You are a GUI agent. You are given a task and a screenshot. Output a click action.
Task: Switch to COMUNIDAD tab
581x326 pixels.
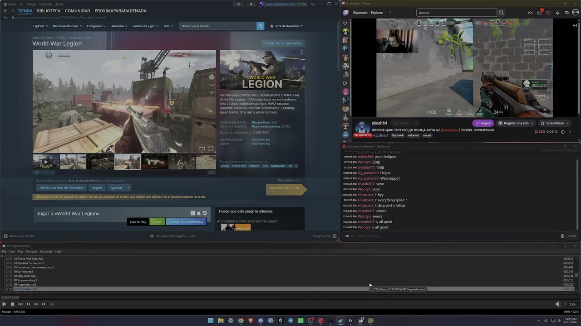click(x=78, y=11)
